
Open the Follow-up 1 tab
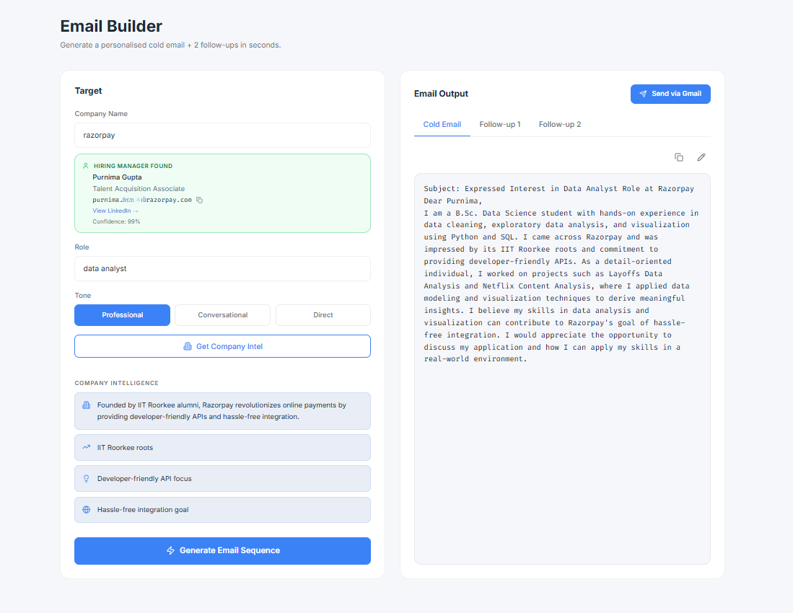tap(499, 124)
